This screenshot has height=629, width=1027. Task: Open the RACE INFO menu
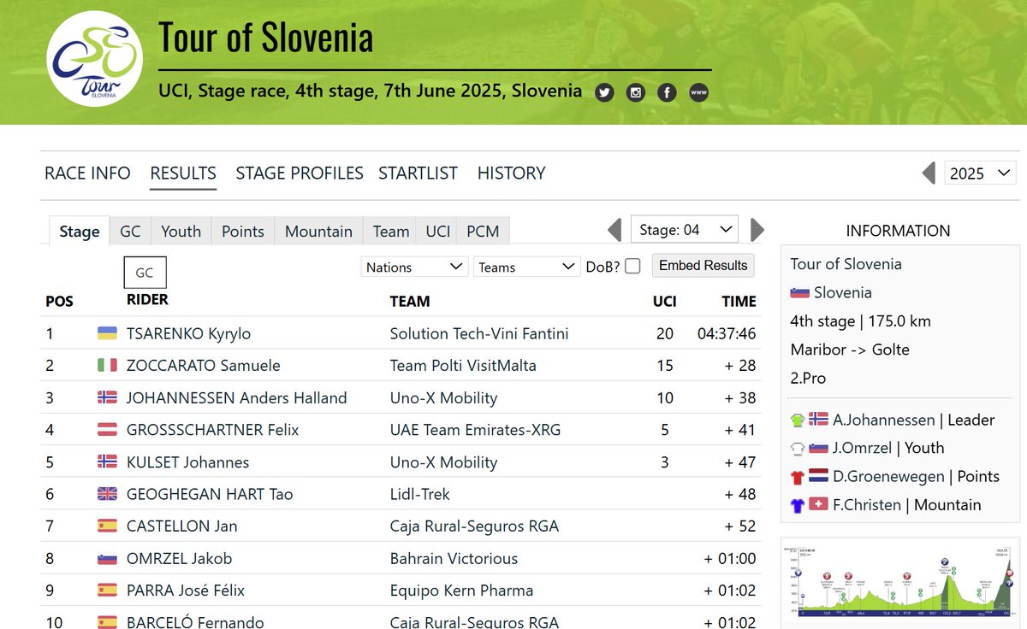point(87,173)
